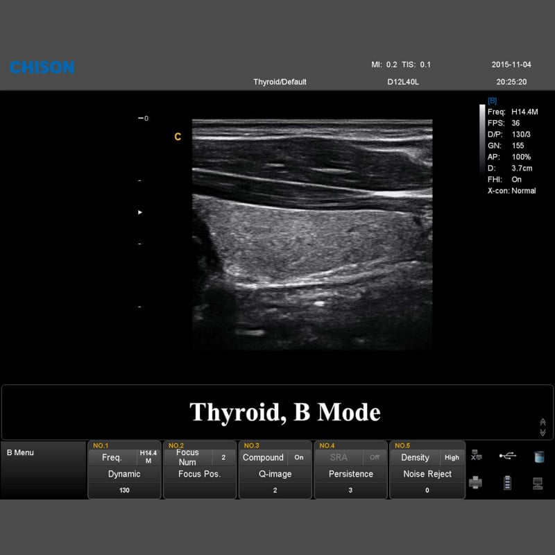Click the networked workstation icon
This screenshot has height=555, width=555.
pyautogui.click(x=538, y=482)
